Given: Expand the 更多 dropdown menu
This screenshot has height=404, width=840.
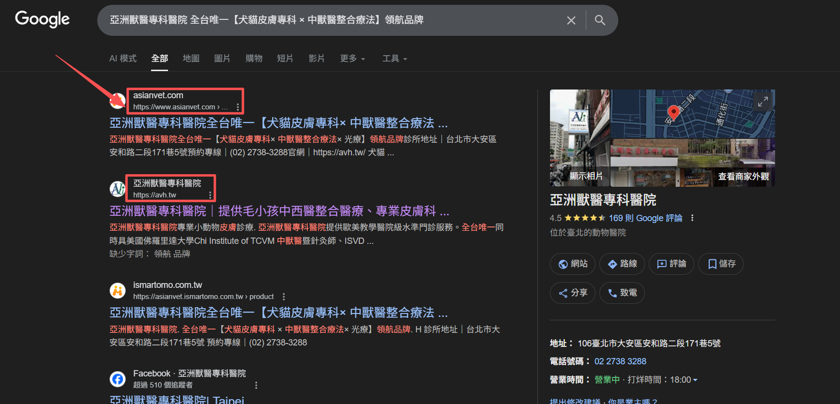Looking at the screenshot, I should [x=352, y=59].
